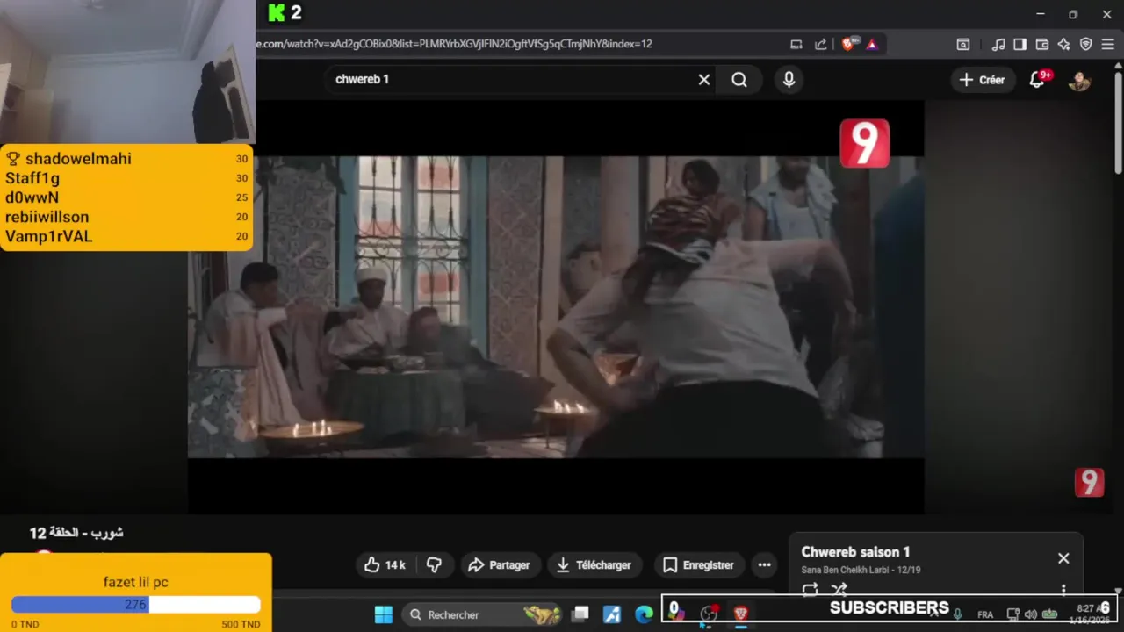Minimize the Brave browser window
Viewport: 1124px width, 632px height.
pyautogui.click(x=1041, y=14)
